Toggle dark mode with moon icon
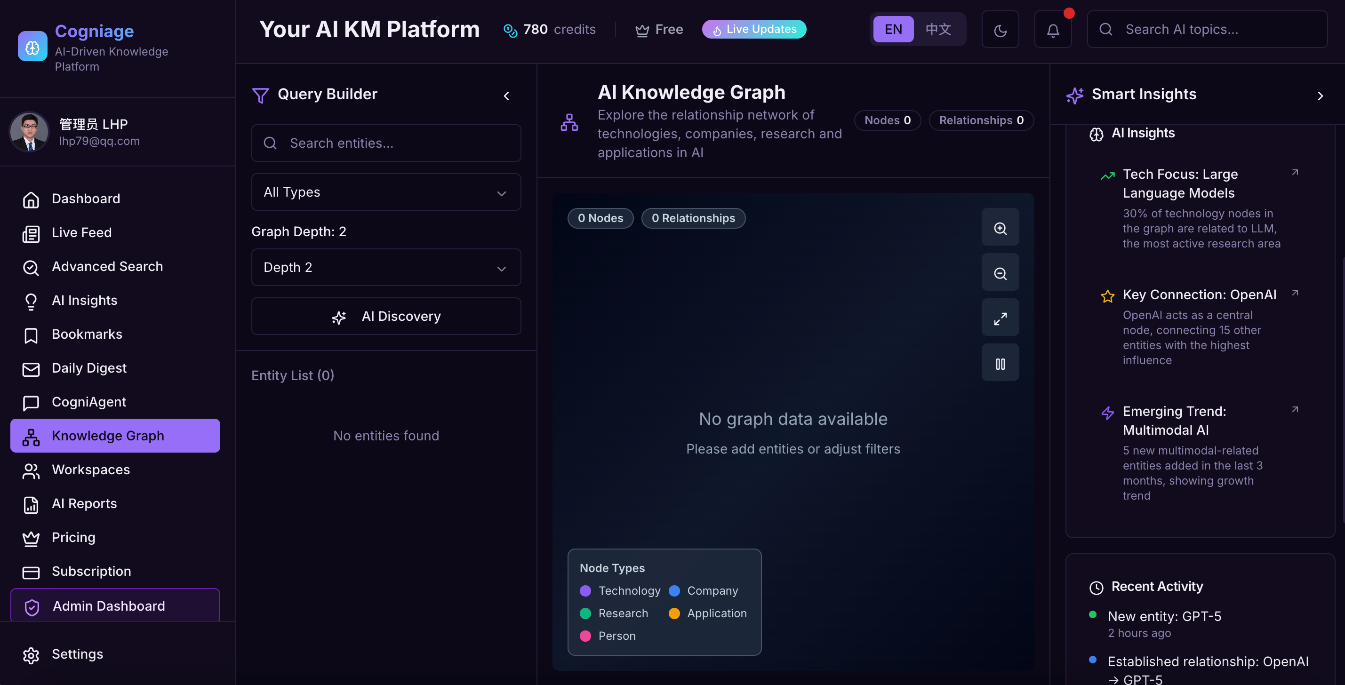The width and height of the screenshot is (1345, 685). tap(1000, 30)
